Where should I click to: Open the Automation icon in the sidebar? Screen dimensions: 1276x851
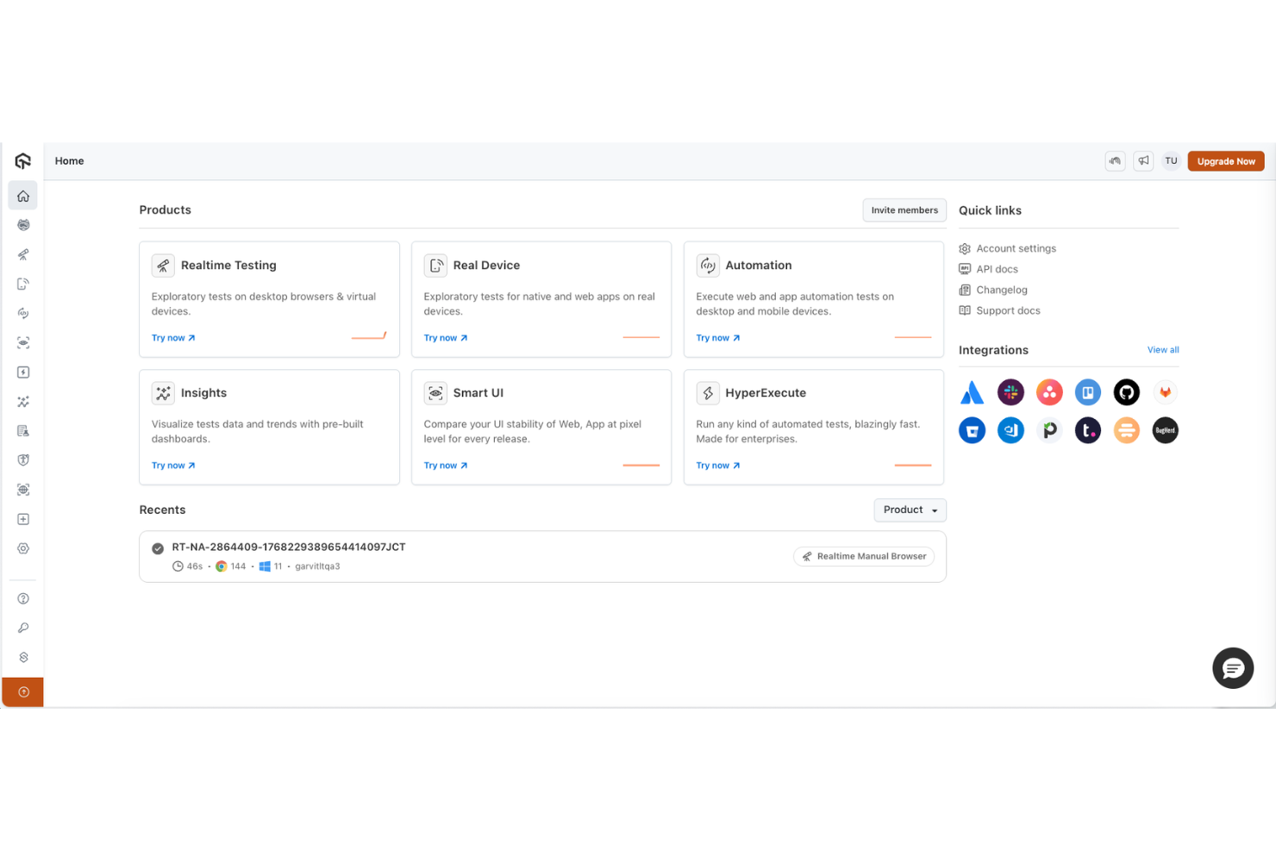point(23,313)
